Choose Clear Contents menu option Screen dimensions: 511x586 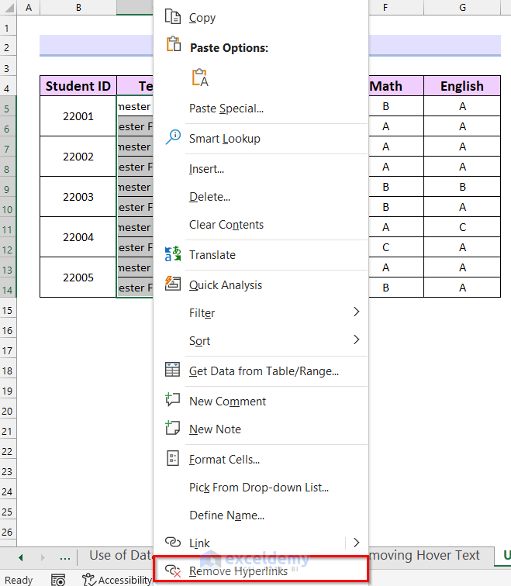click(x=226, y=225)
